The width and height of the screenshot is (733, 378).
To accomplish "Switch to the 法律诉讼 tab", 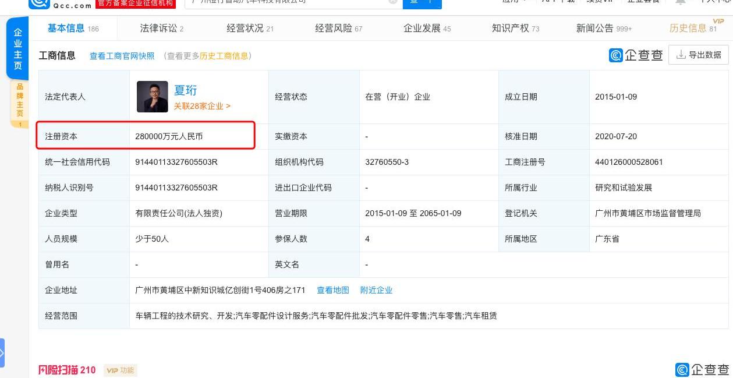I will point(157,27).
